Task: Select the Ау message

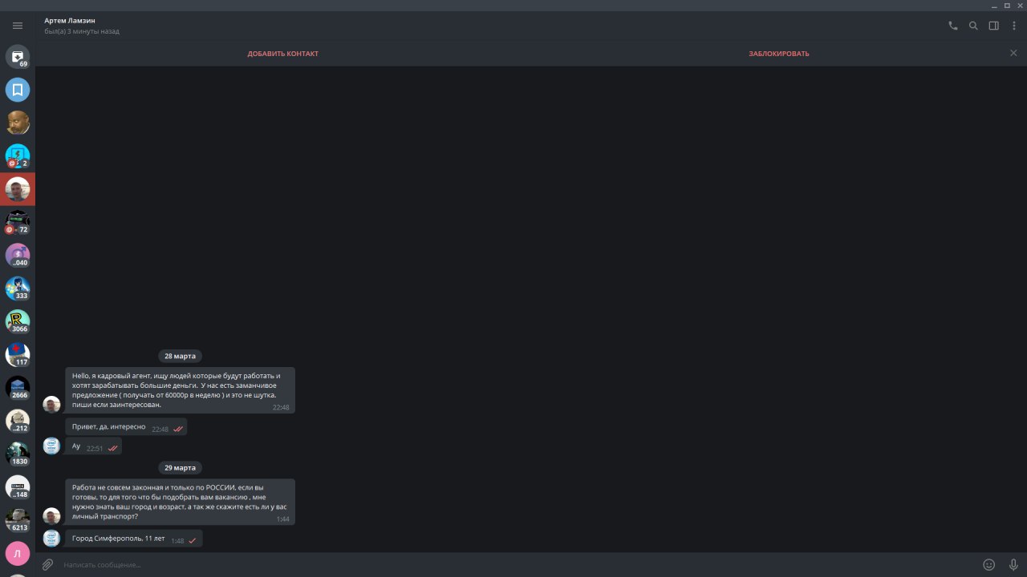Action: click(x=94, y=446)
